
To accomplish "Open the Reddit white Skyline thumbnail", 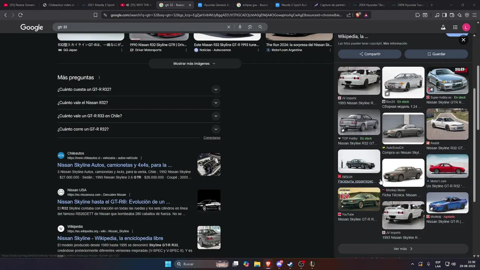I will tap(447, 124).
